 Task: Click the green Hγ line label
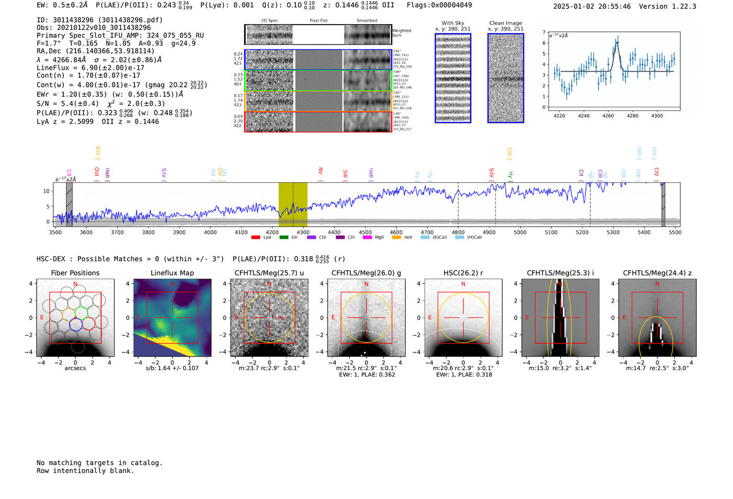click(510, 175)
